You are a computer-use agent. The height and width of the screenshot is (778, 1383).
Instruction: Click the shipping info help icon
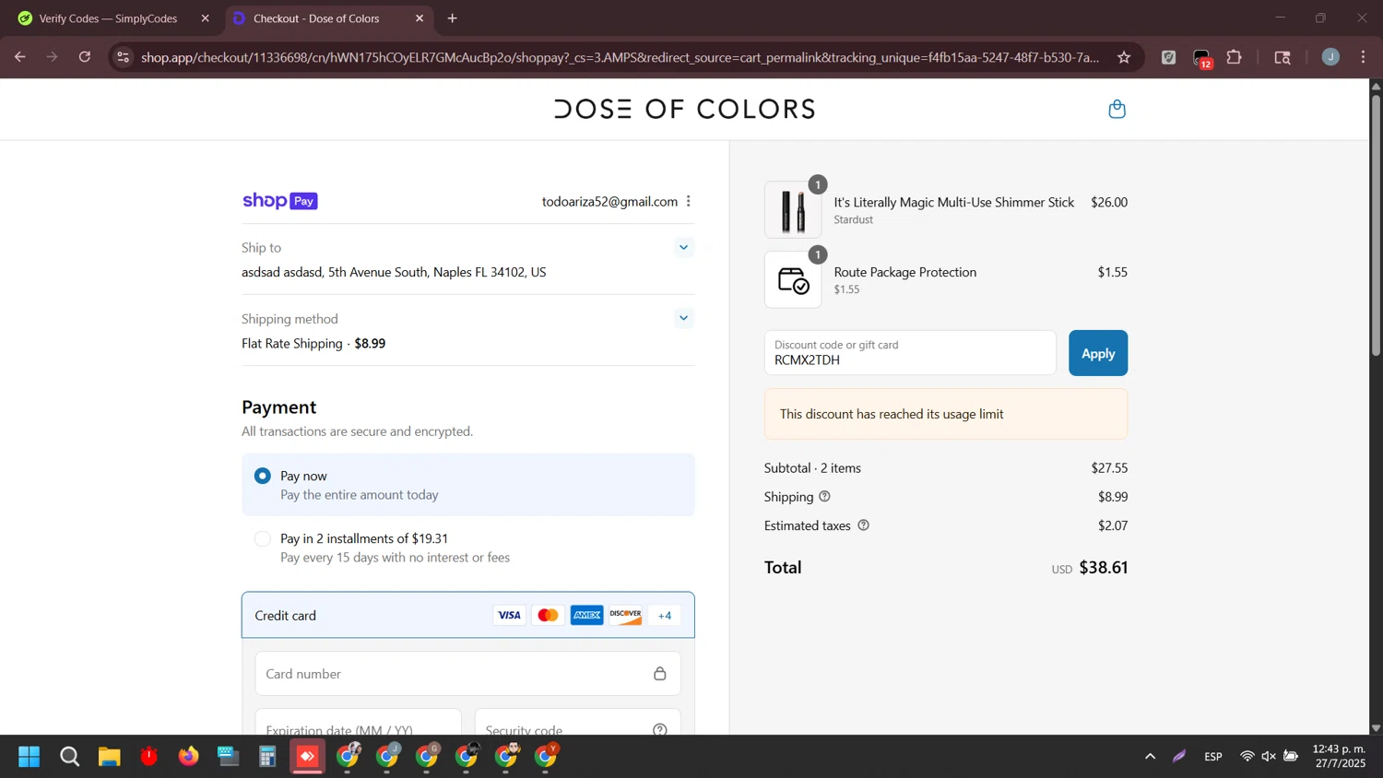[x=824, y=496]
